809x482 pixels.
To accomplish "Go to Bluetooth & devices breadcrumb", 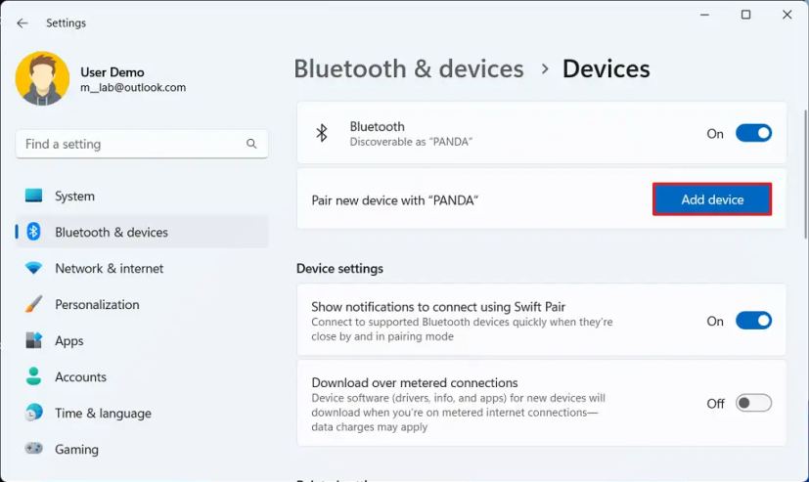I will pos(409,69).
